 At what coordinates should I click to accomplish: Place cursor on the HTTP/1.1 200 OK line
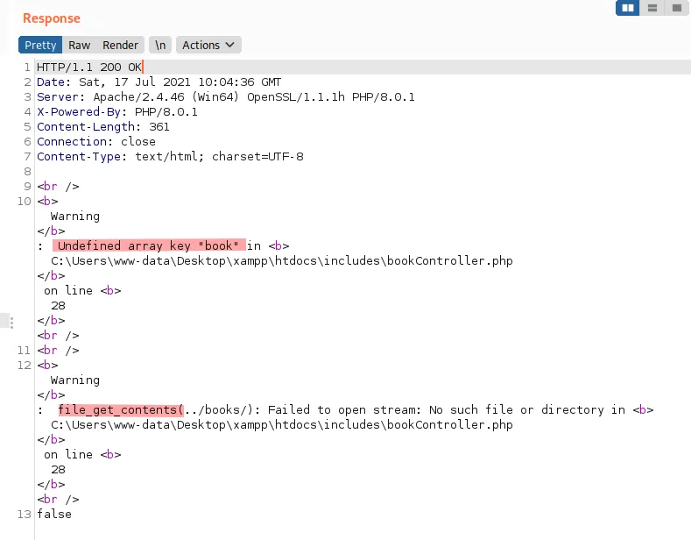pyautogui.click(x=89, y=67)
